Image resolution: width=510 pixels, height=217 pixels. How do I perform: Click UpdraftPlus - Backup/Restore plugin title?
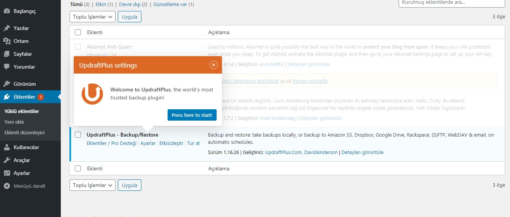click(122, 135)
